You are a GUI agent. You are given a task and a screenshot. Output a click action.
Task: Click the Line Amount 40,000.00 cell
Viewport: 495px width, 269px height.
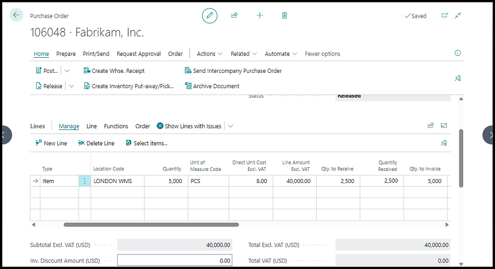[294, 181]
